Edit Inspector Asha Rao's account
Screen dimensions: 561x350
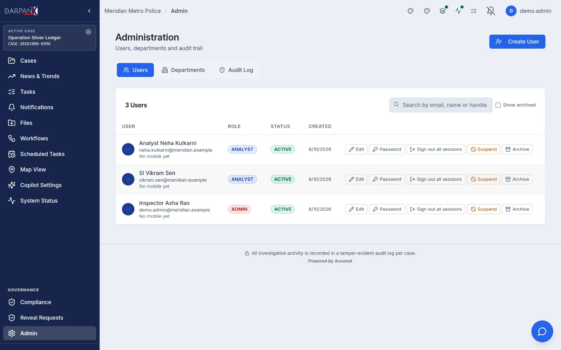(356, 209)
